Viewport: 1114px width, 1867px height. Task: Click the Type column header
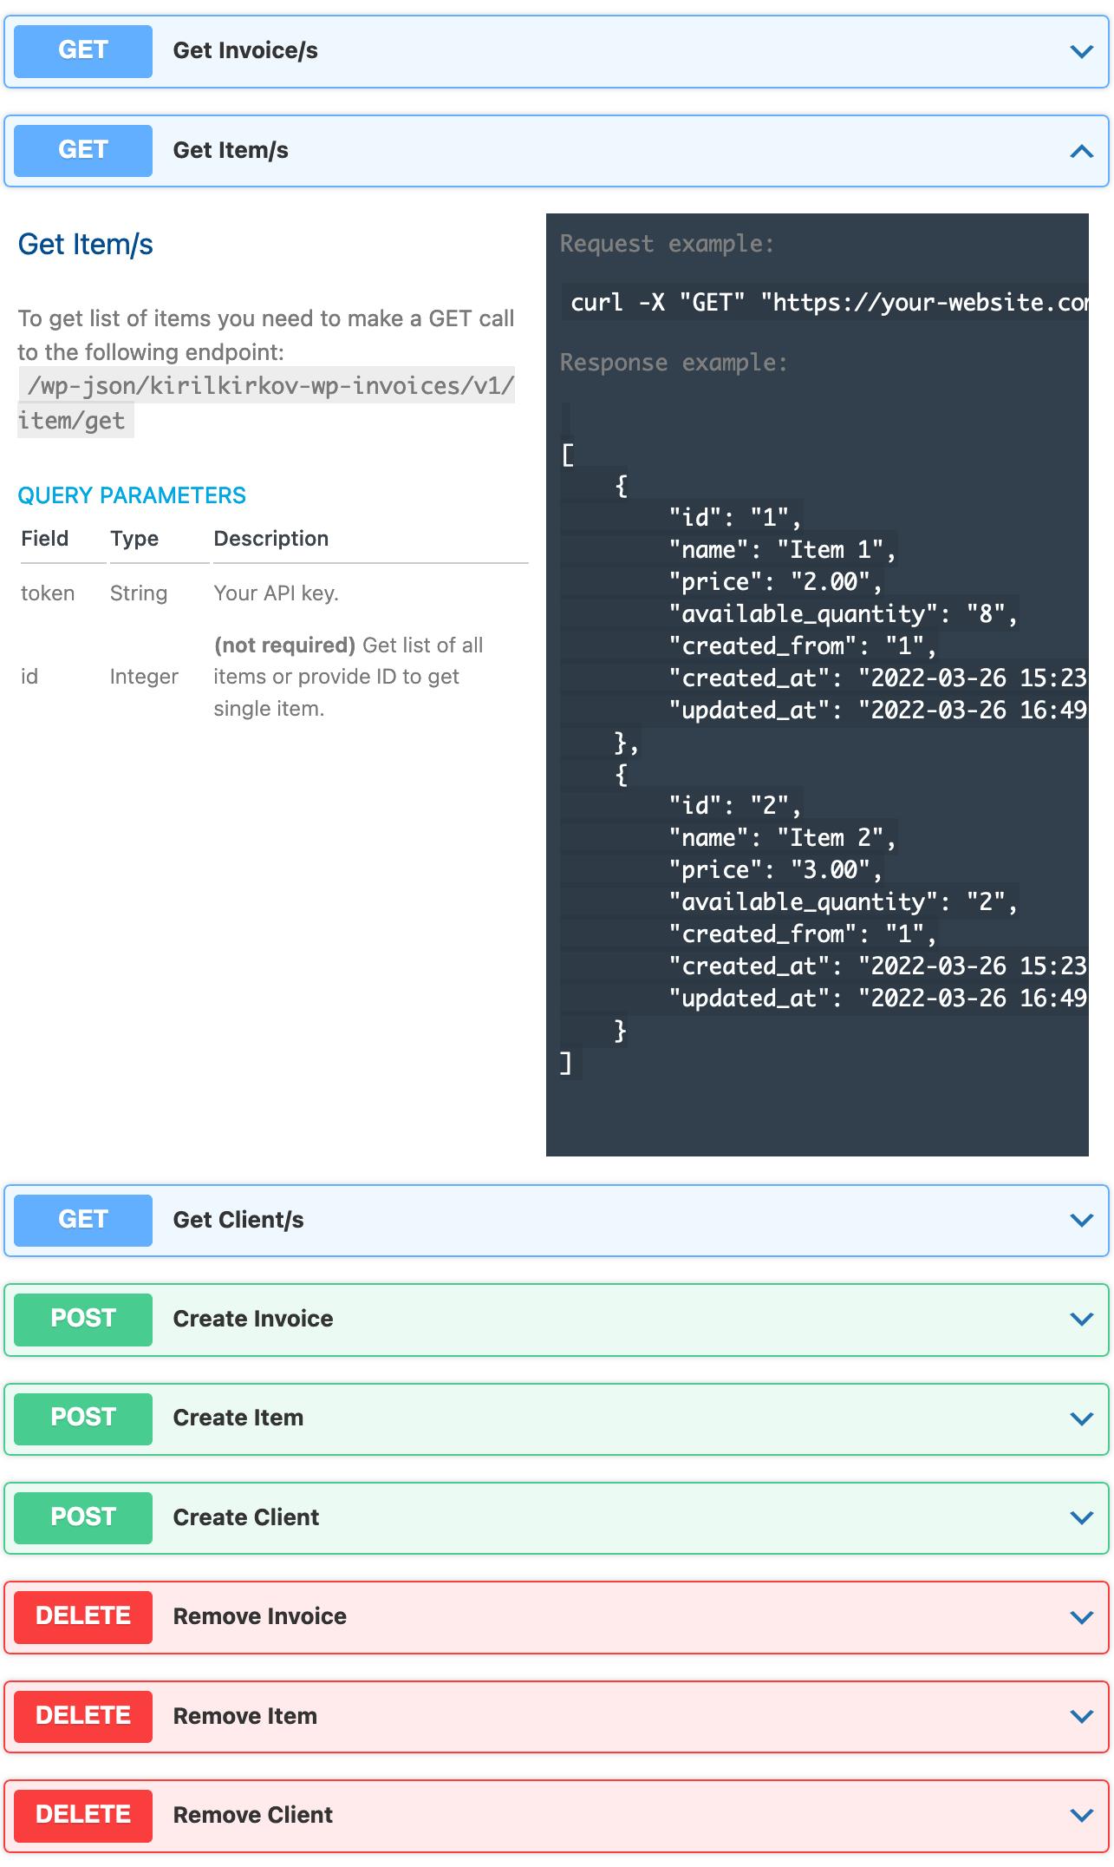(x=134, y=539)
